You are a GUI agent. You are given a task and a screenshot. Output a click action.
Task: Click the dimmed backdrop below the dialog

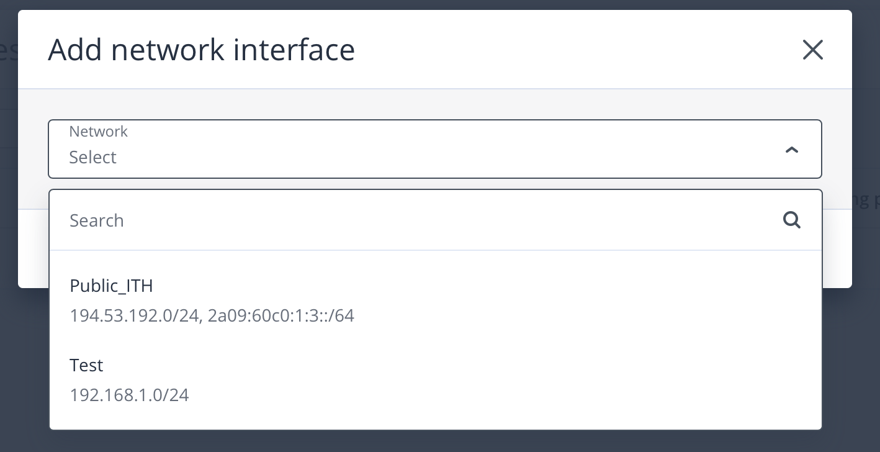click(434, 442)
